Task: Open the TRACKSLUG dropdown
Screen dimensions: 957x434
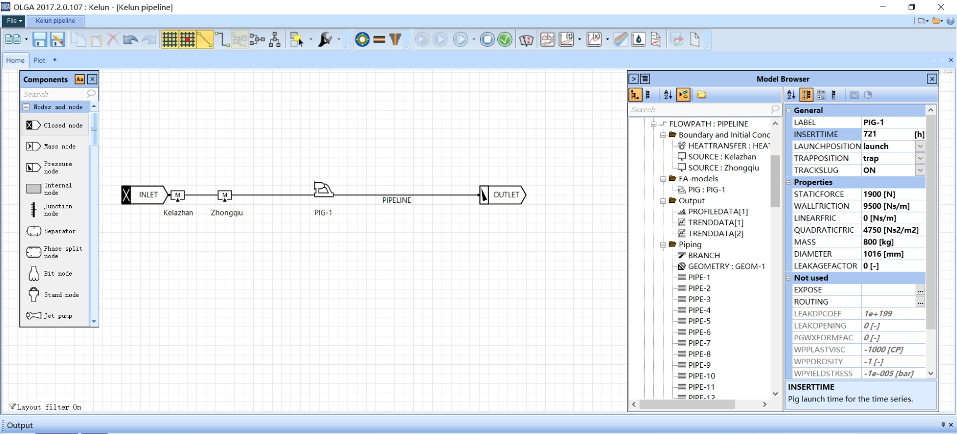Action: pos(920,170)
